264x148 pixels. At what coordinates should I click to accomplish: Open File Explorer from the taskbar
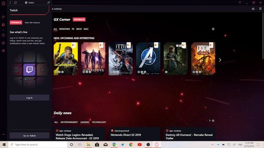click(88, 144)
